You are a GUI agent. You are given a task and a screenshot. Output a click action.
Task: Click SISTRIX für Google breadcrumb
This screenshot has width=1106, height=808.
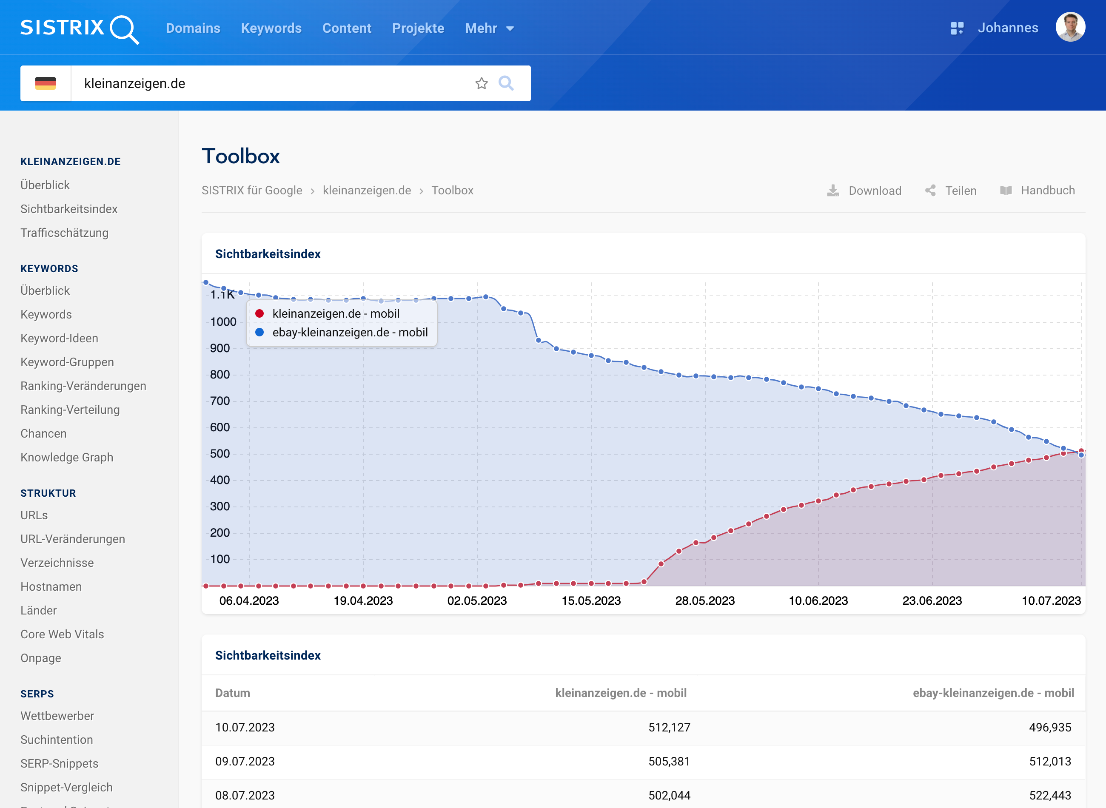point(251,191)
